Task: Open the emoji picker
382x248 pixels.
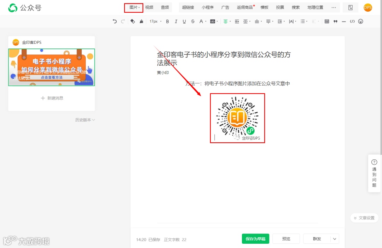Action: [361, 22]
